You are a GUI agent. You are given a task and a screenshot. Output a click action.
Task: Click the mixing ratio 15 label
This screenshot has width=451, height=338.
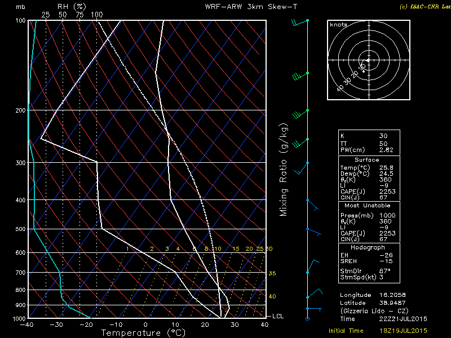[236, 249]
